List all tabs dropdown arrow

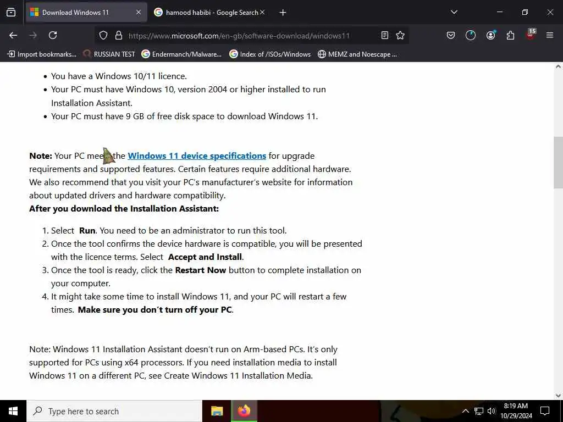(454, 12)
